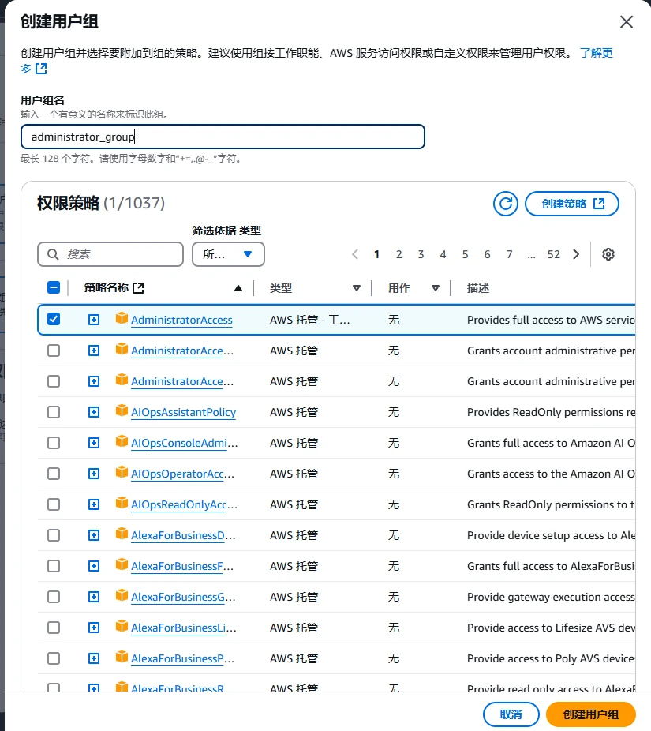This screenshot has height=731, width=651.
Task: Check the AIOpsReadOnlyAcc... row checkbox
Action: coord(54,504)
